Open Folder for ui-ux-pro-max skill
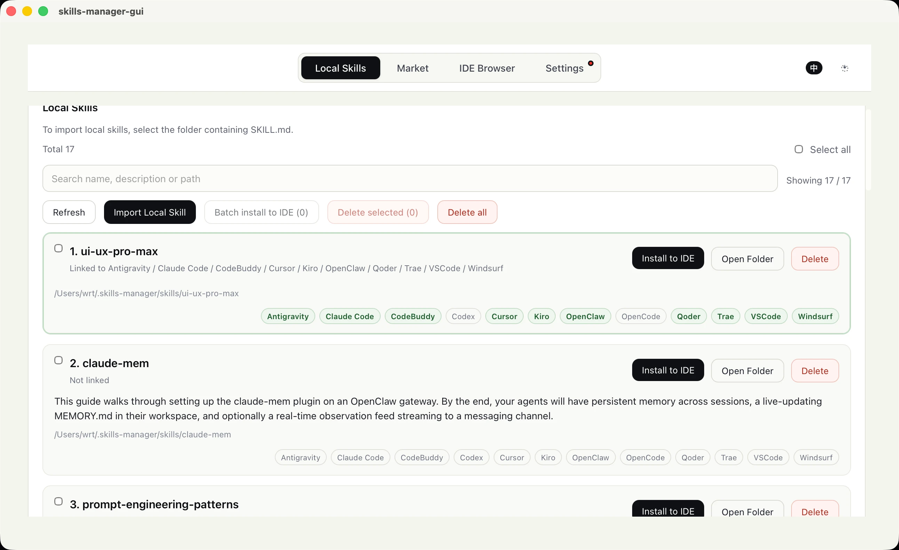Screen dimensions: 899x550 coord(747,259)
